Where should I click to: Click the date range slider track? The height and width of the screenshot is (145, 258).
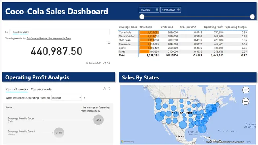click(x=197, y=17)
